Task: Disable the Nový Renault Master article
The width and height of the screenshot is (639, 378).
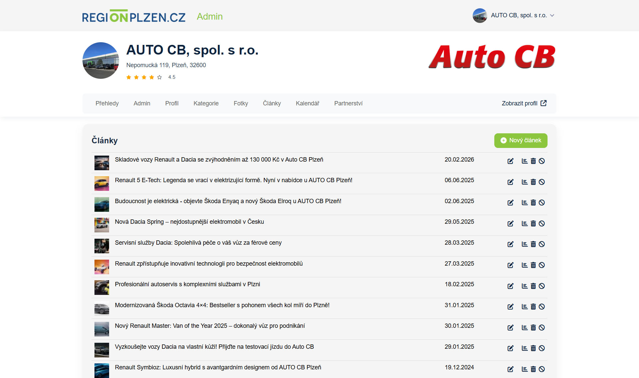Action: [x=542, y=328]
